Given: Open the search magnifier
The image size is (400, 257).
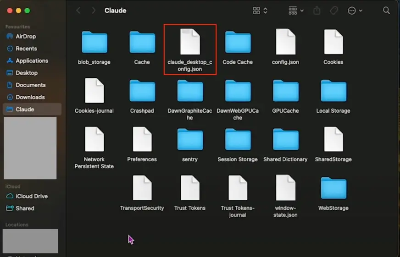Looking at the screenshot, I should 386,10.
